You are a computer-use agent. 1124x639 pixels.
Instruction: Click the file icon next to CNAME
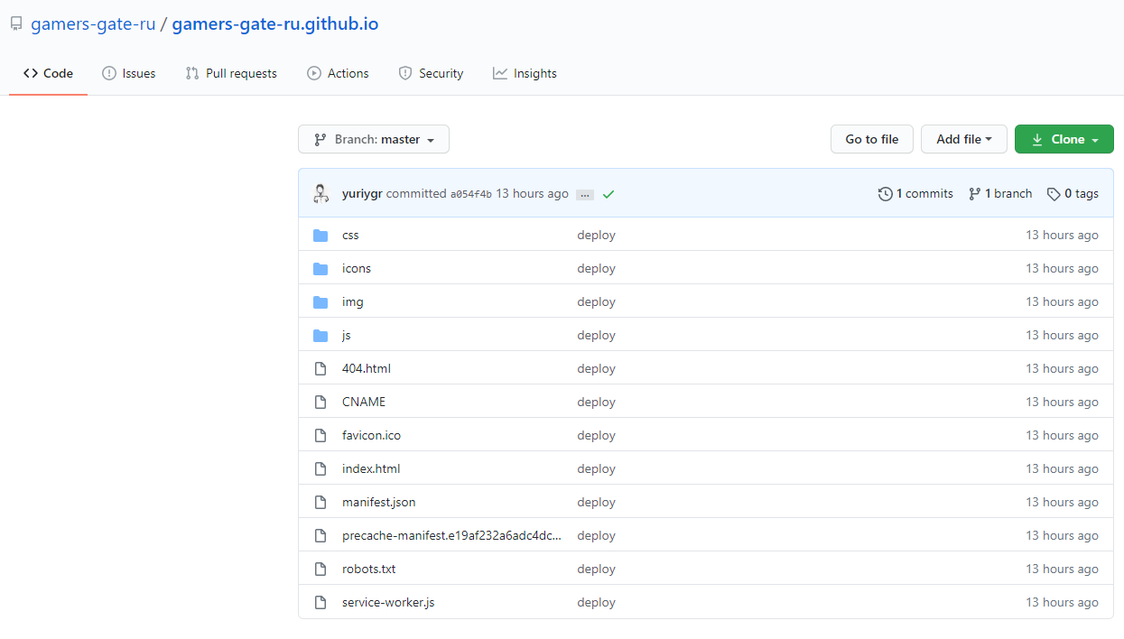tap(320, 403)
